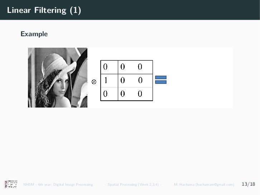
Task: Click the blue equals sign icon
Action: 161,80
